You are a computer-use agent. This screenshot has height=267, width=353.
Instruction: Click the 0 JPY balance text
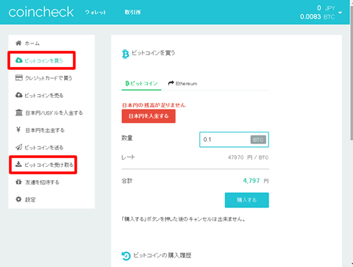[x=326, y=8]
